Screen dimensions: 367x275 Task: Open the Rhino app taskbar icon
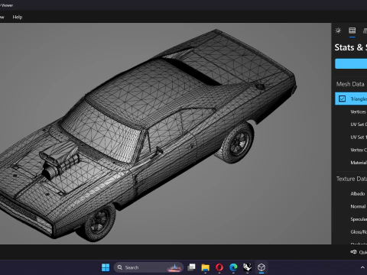247,267
